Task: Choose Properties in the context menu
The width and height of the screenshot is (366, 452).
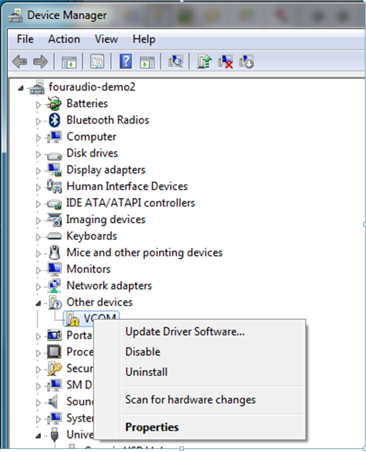Action: point(152,427)
